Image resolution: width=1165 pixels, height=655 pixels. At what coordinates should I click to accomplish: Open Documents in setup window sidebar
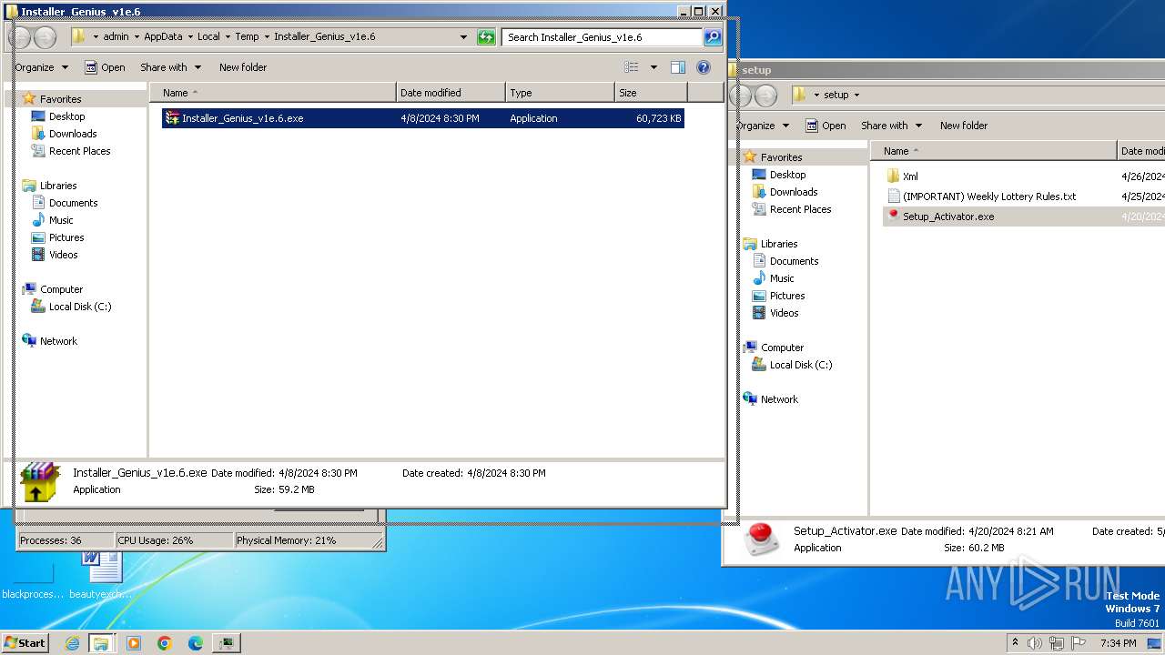point(794,261)
